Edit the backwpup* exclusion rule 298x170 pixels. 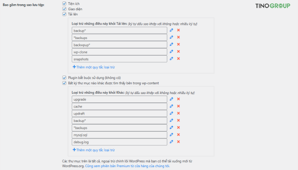click(x=172, y=45)
